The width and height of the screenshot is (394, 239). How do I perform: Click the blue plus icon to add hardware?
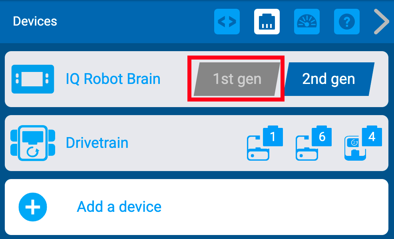coord(32,207)
